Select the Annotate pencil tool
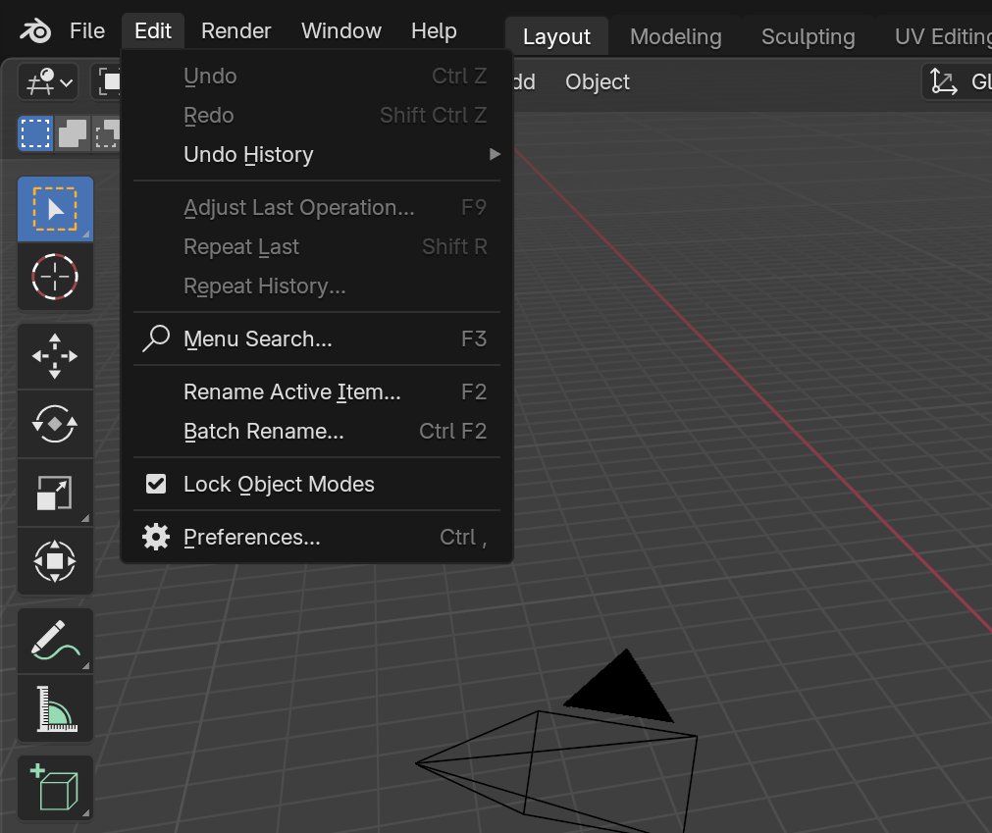The image size is (992, 833). click(55, 640)
